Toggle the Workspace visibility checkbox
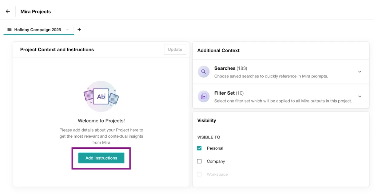 point(199,174)
